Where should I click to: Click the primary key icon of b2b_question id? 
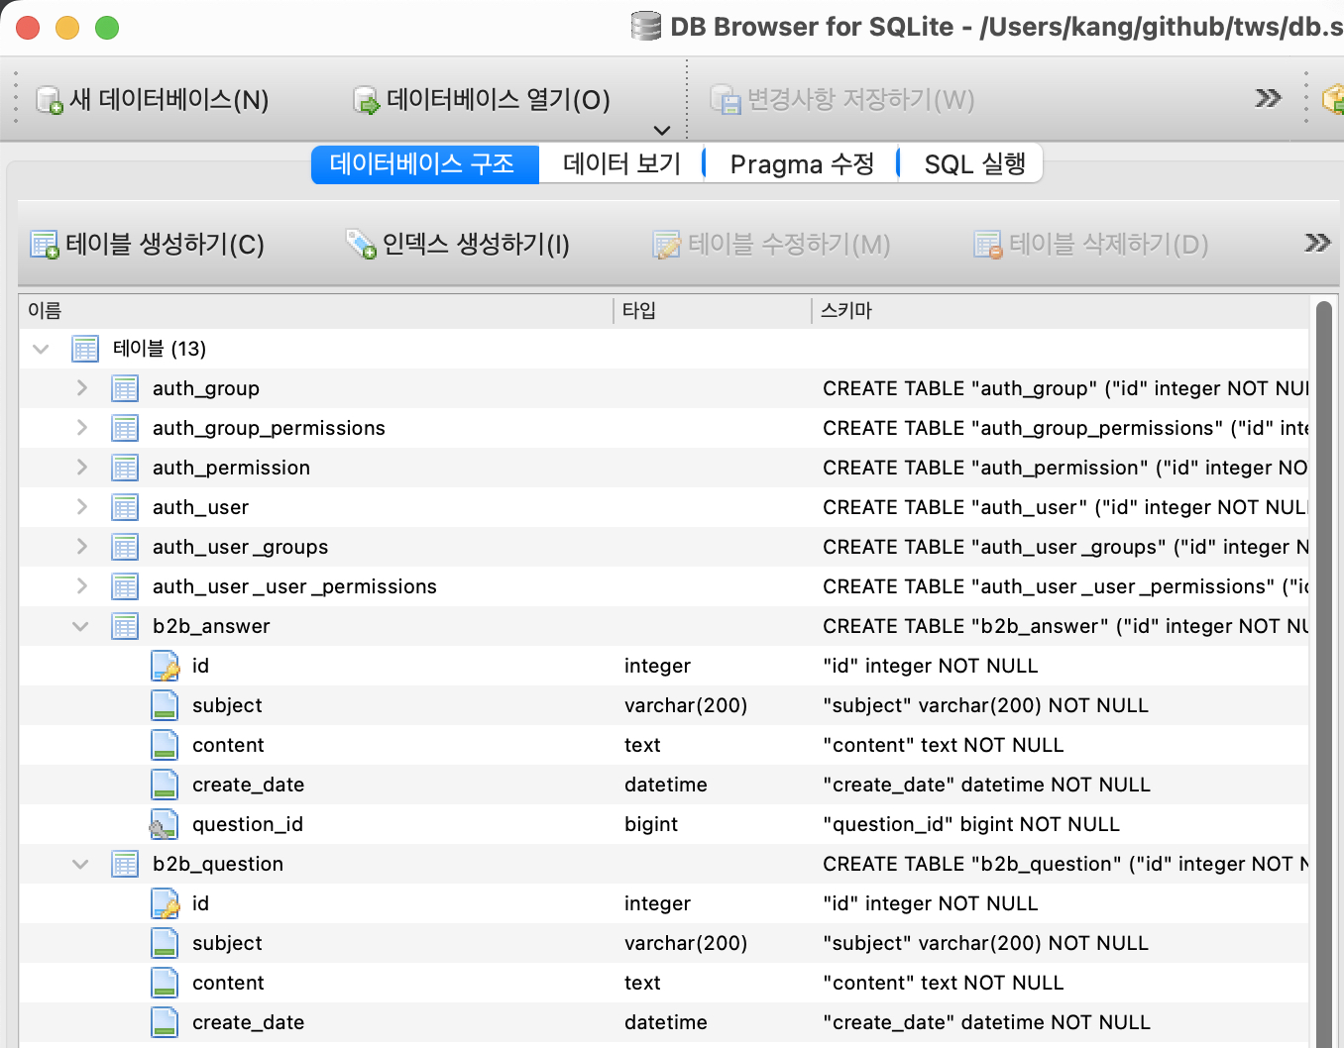coord(165,903)
